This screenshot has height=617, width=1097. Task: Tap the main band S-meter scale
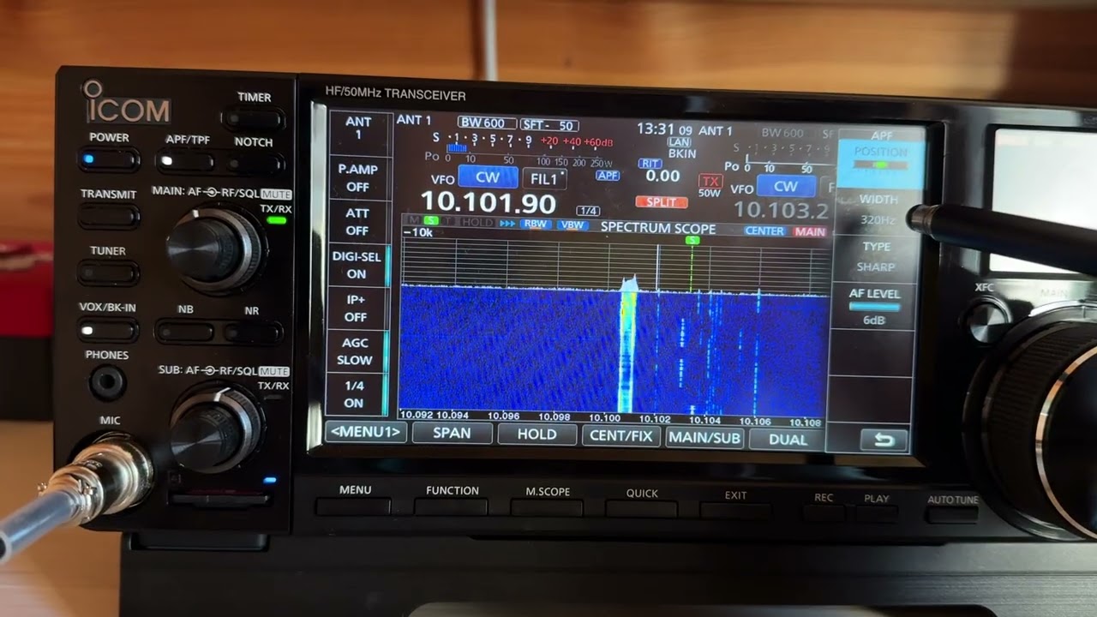[523, 141]
